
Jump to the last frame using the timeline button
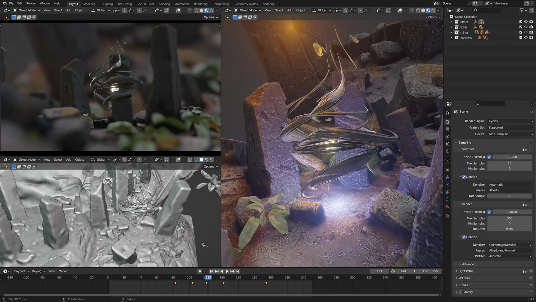[x=238, y=271]
